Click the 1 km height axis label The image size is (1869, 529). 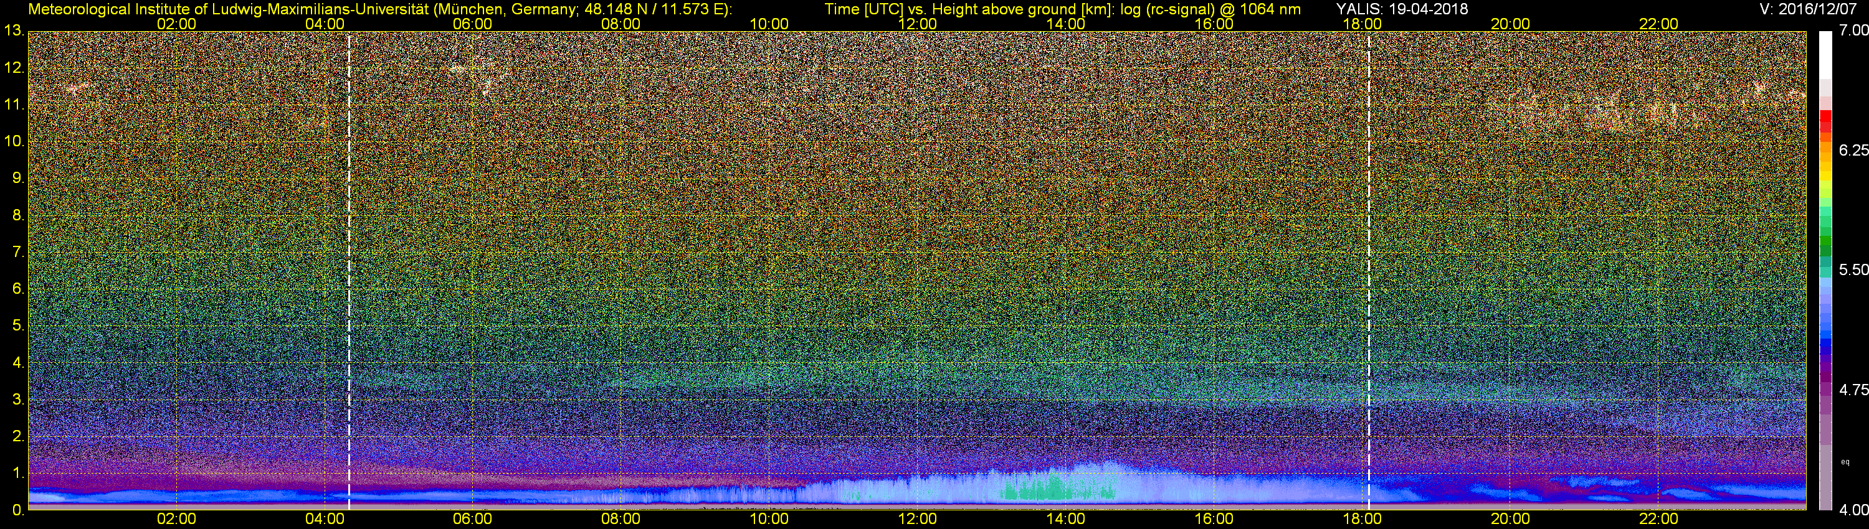click(x=17, y=473)
